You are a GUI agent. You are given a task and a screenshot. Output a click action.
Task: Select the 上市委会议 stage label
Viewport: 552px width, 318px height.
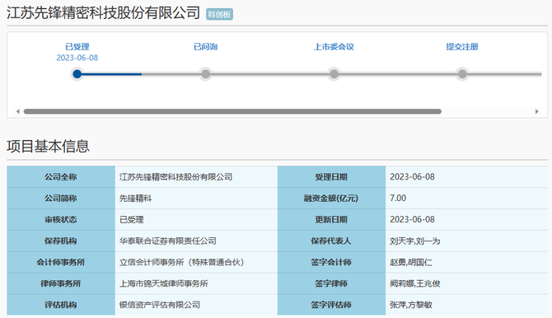(334, 46)
